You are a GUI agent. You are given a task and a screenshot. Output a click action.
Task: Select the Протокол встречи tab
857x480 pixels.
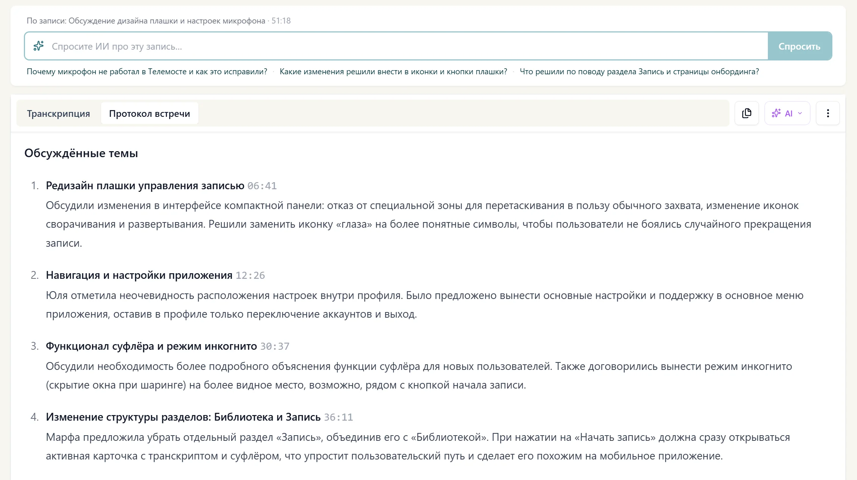click(x=150, y=113)
